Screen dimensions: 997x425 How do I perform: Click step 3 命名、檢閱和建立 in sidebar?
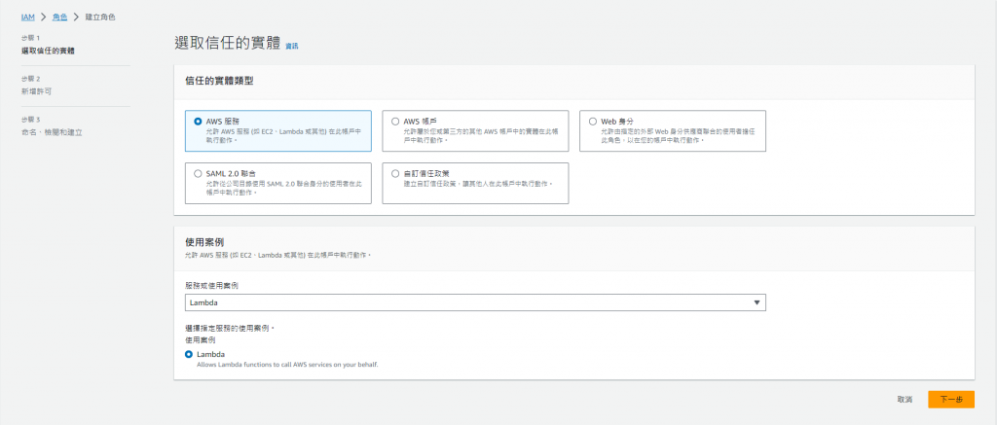tap(52, 133)
